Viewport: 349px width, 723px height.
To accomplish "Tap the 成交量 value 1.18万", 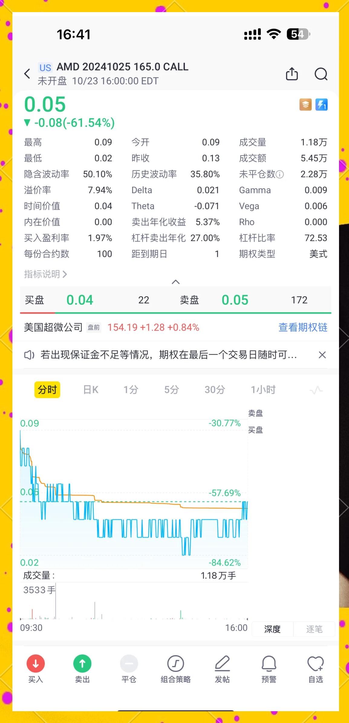I will coord(314,142).
